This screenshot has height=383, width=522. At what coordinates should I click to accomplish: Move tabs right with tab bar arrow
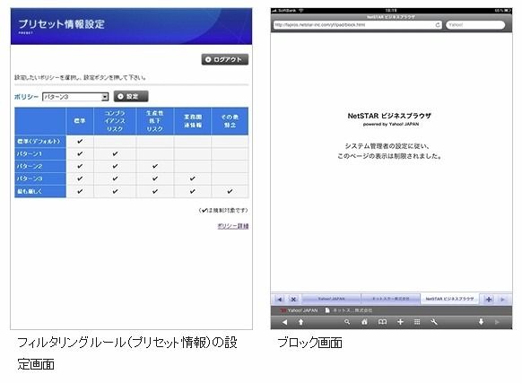pyautogui.click(x=502, y=300)
